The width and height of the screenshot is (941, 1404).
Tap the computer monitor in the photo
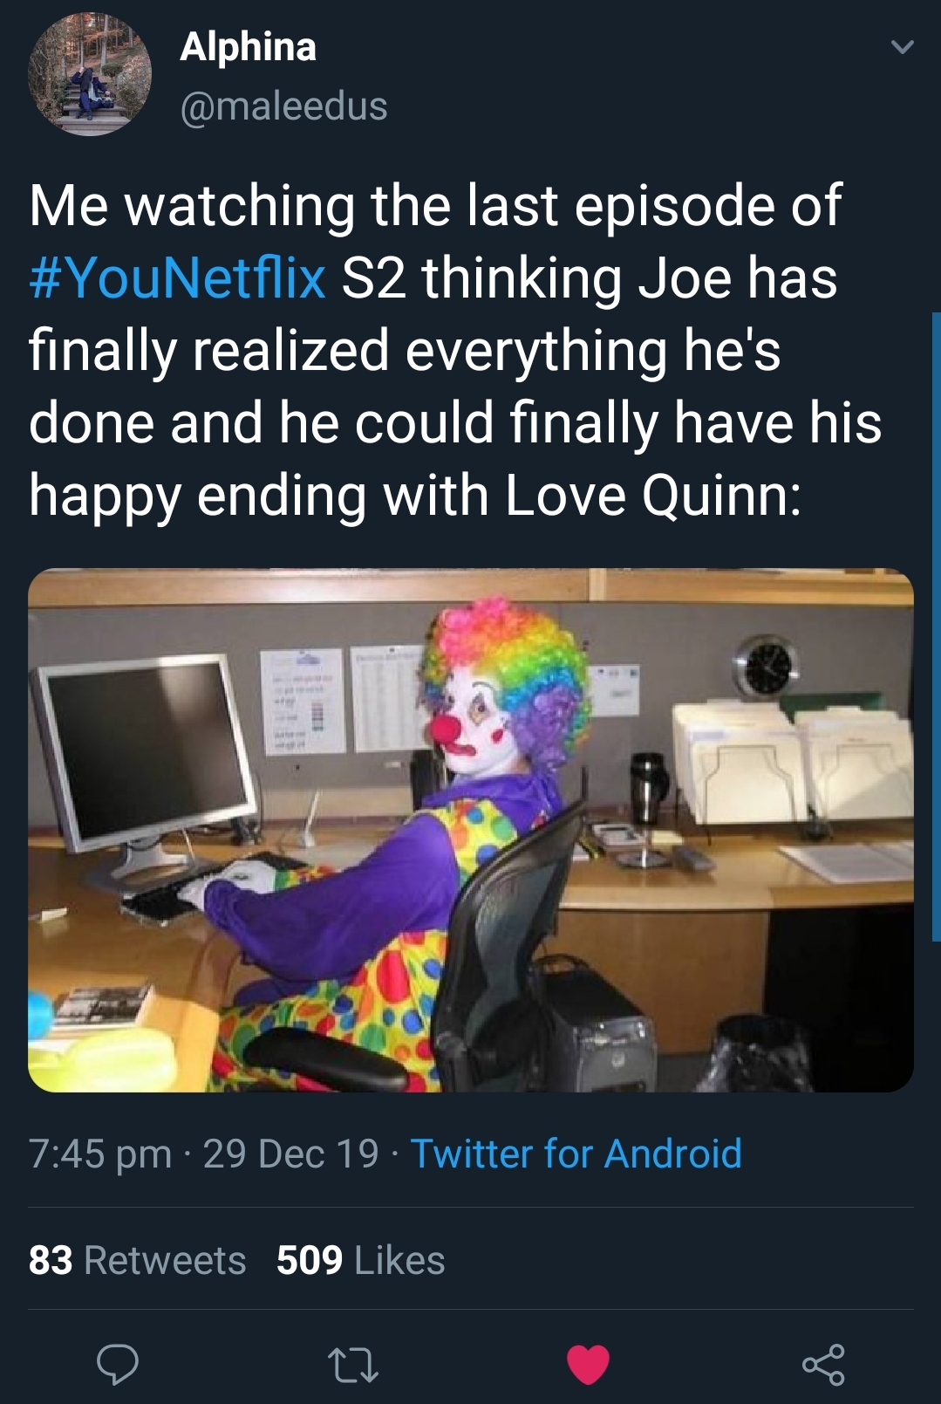[x=144, y=750]
